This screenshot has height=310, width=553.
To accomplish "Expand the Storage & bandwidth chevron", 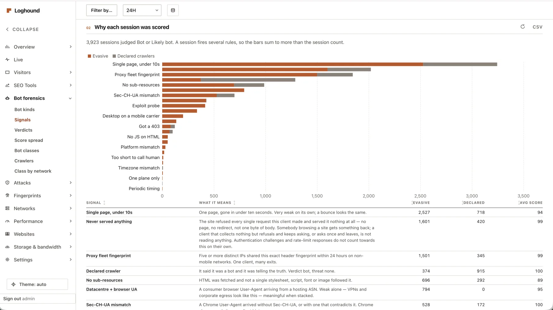I will 71,247.
